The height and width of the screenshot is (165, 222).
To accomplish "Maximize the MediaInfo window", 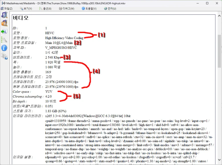I will pyautogui.click(x=207, y=3).
